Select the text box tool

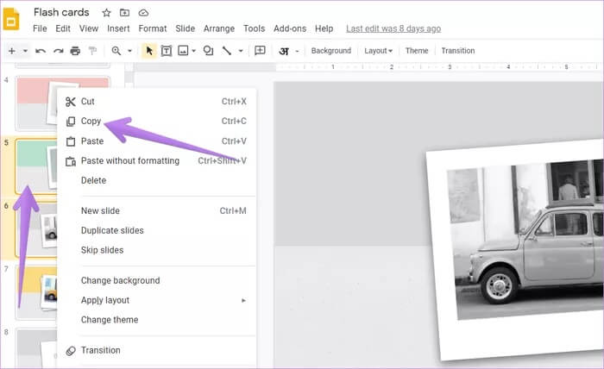point(167,51)
